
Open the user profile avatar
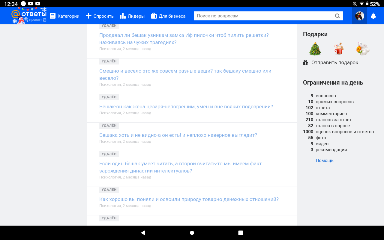pos(359,16)
